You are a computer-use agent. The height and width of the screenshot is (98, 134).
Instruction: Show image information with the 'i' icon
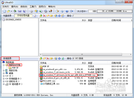pos(62,11)
